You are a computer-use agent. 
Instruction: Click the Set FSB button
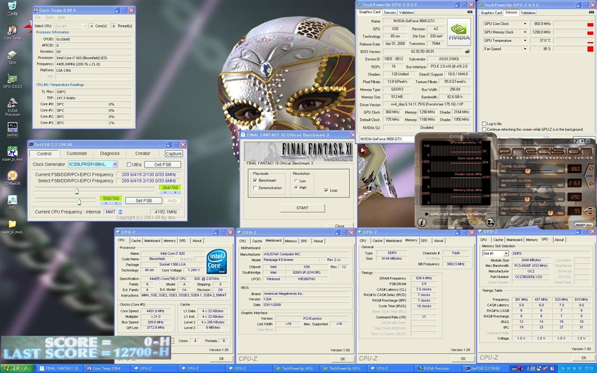click(143, 200)
